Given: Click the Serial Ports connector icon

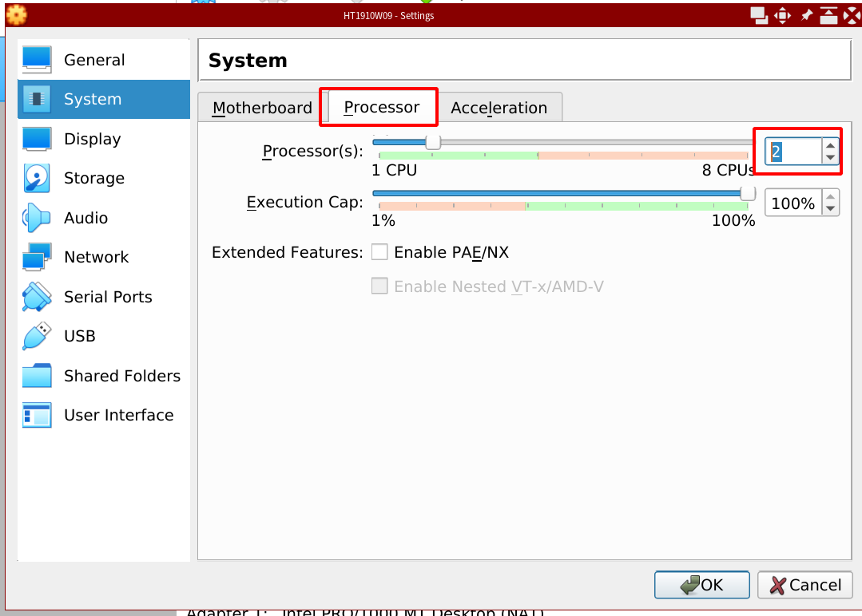Looking at the screenshot, I should (x=37, y=297).
